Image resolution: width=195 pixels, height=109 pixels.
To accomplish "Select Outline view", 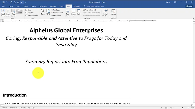I will (20, 10).
